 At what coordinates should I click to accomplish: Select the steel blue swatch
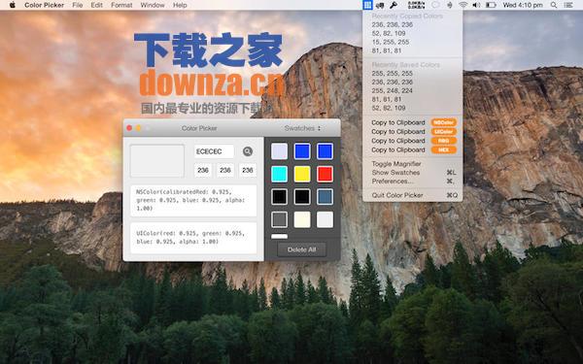pos(325,197)
